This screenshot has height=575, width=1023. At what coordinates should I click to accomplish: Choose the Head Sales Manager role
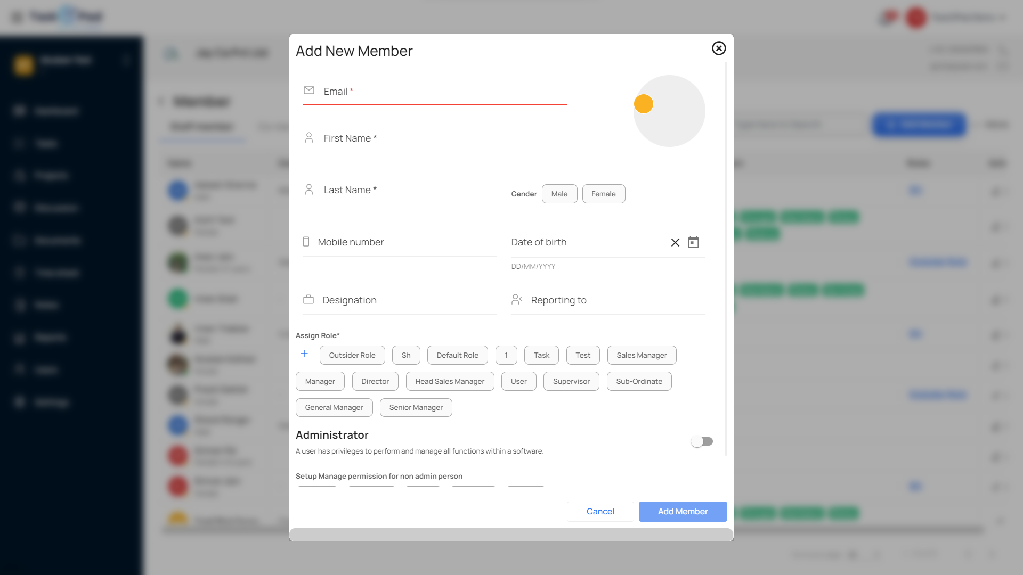450,381
